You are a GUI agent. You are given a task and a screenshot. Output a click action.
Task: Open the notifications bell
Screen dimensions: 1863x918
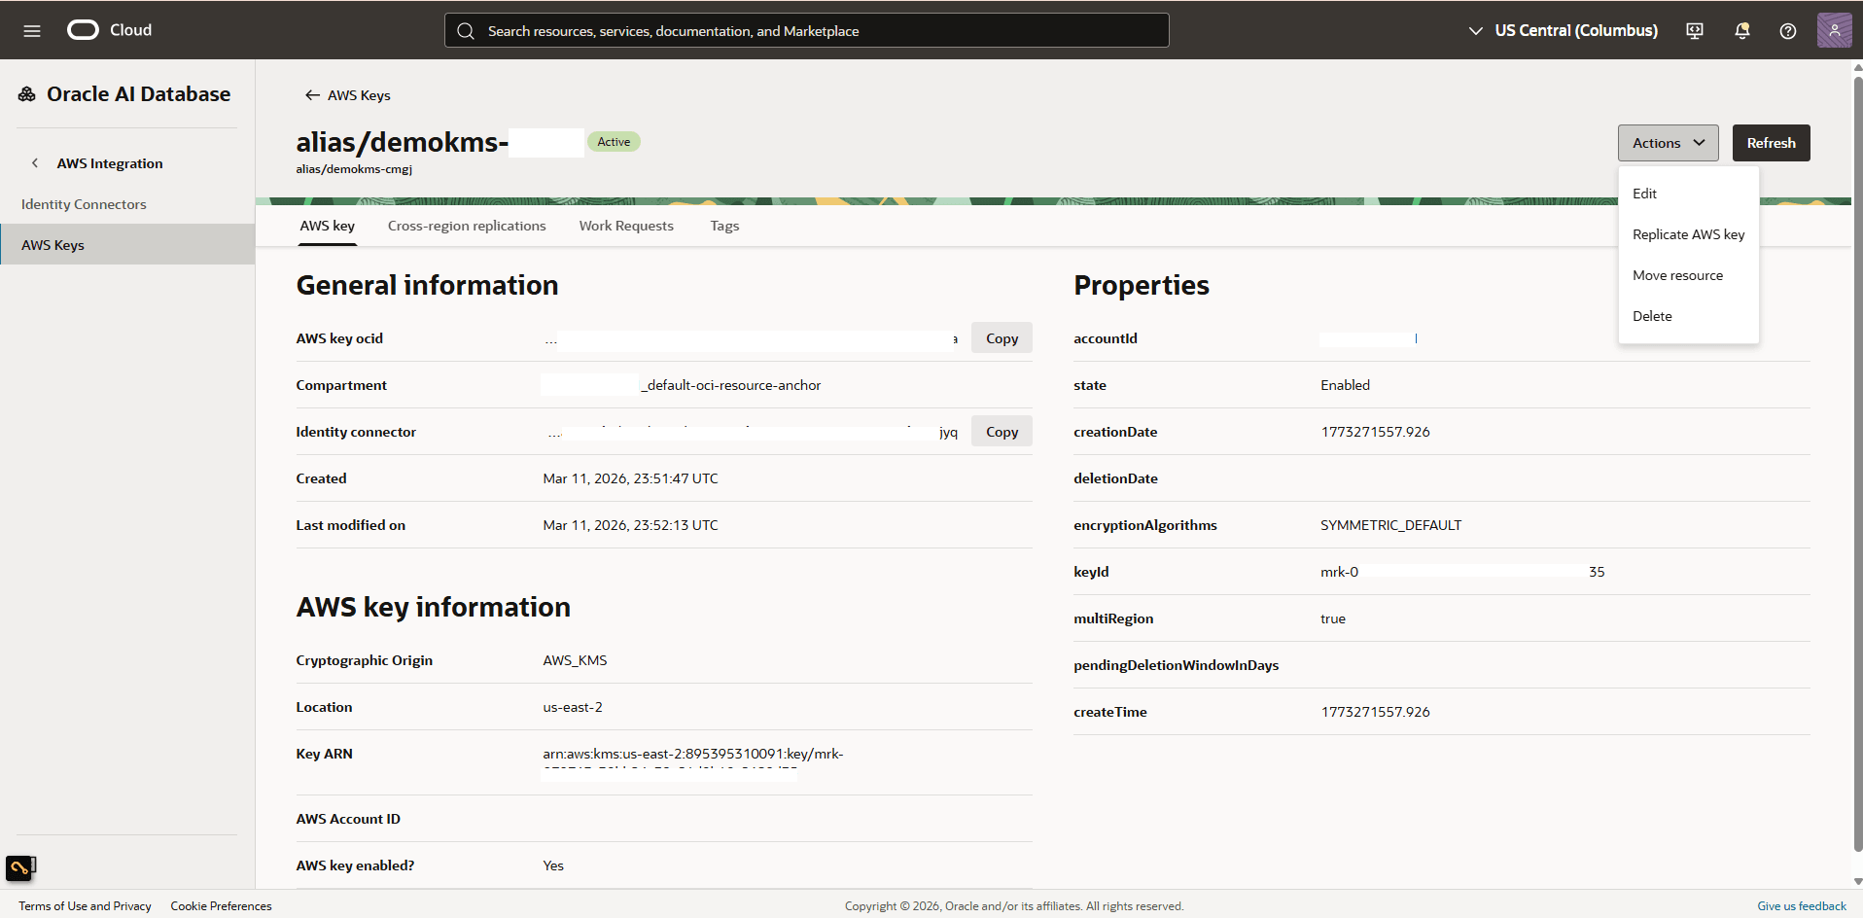tap(1740, 30)
